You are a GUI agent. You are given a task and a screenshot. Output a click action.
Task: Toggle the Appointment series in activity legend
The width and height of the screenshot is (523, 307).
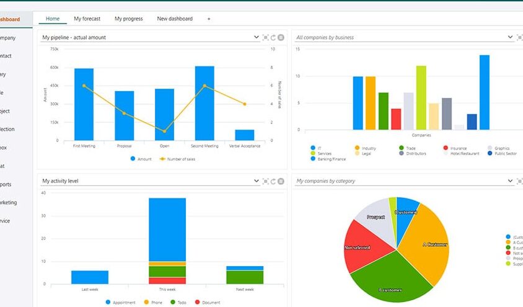point(120,302)
